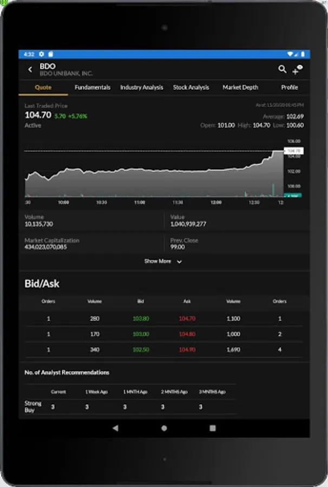Viewport: 328px width, 487px height.
Task: Open the Industry Analysis tab
Action: click(x=142, y=87)
